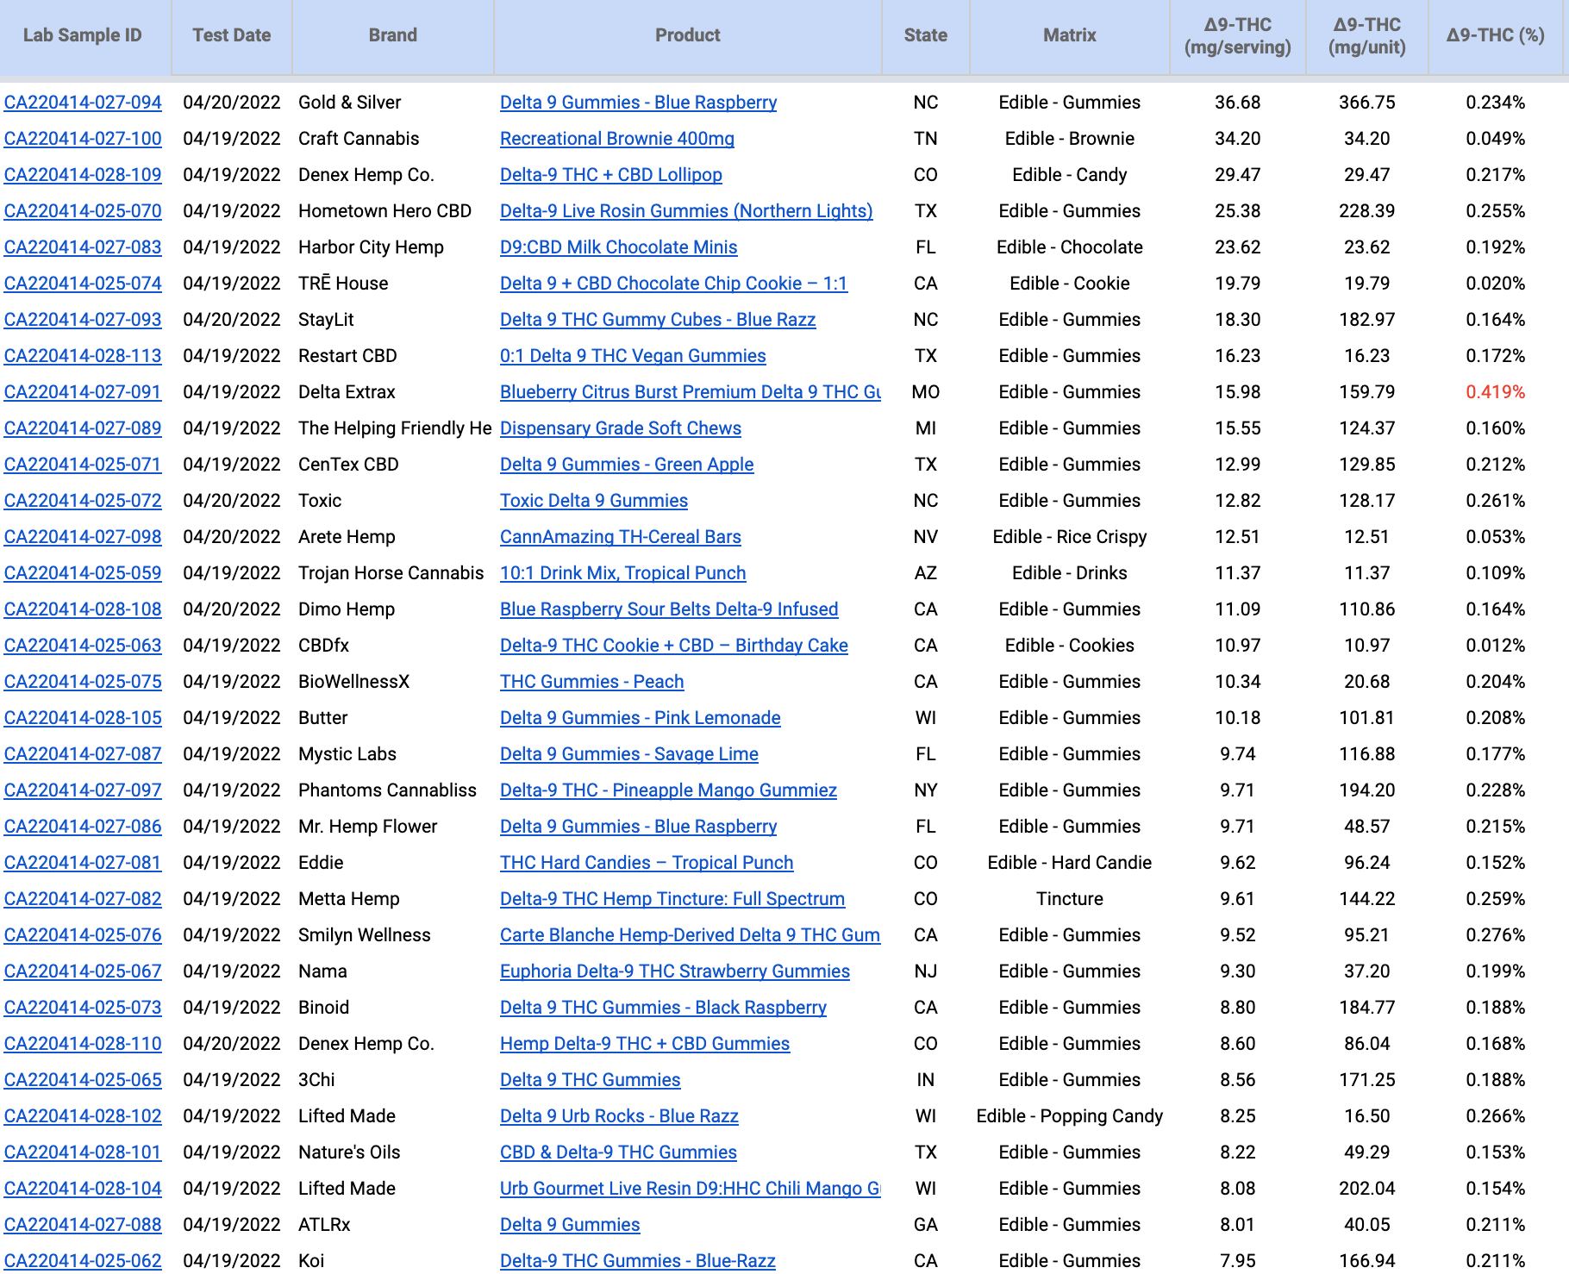Click the red 0.419% THC value
The height and width of the screenshot is (1274, 1569).
1495,392
